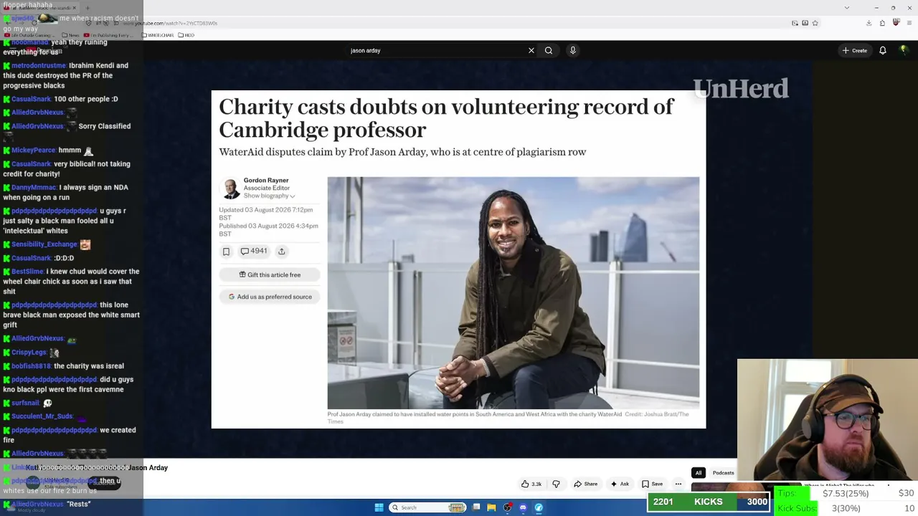918x516 pixels.
Task: Open File Explorer from the taskbar
Action: pos(491,507)
